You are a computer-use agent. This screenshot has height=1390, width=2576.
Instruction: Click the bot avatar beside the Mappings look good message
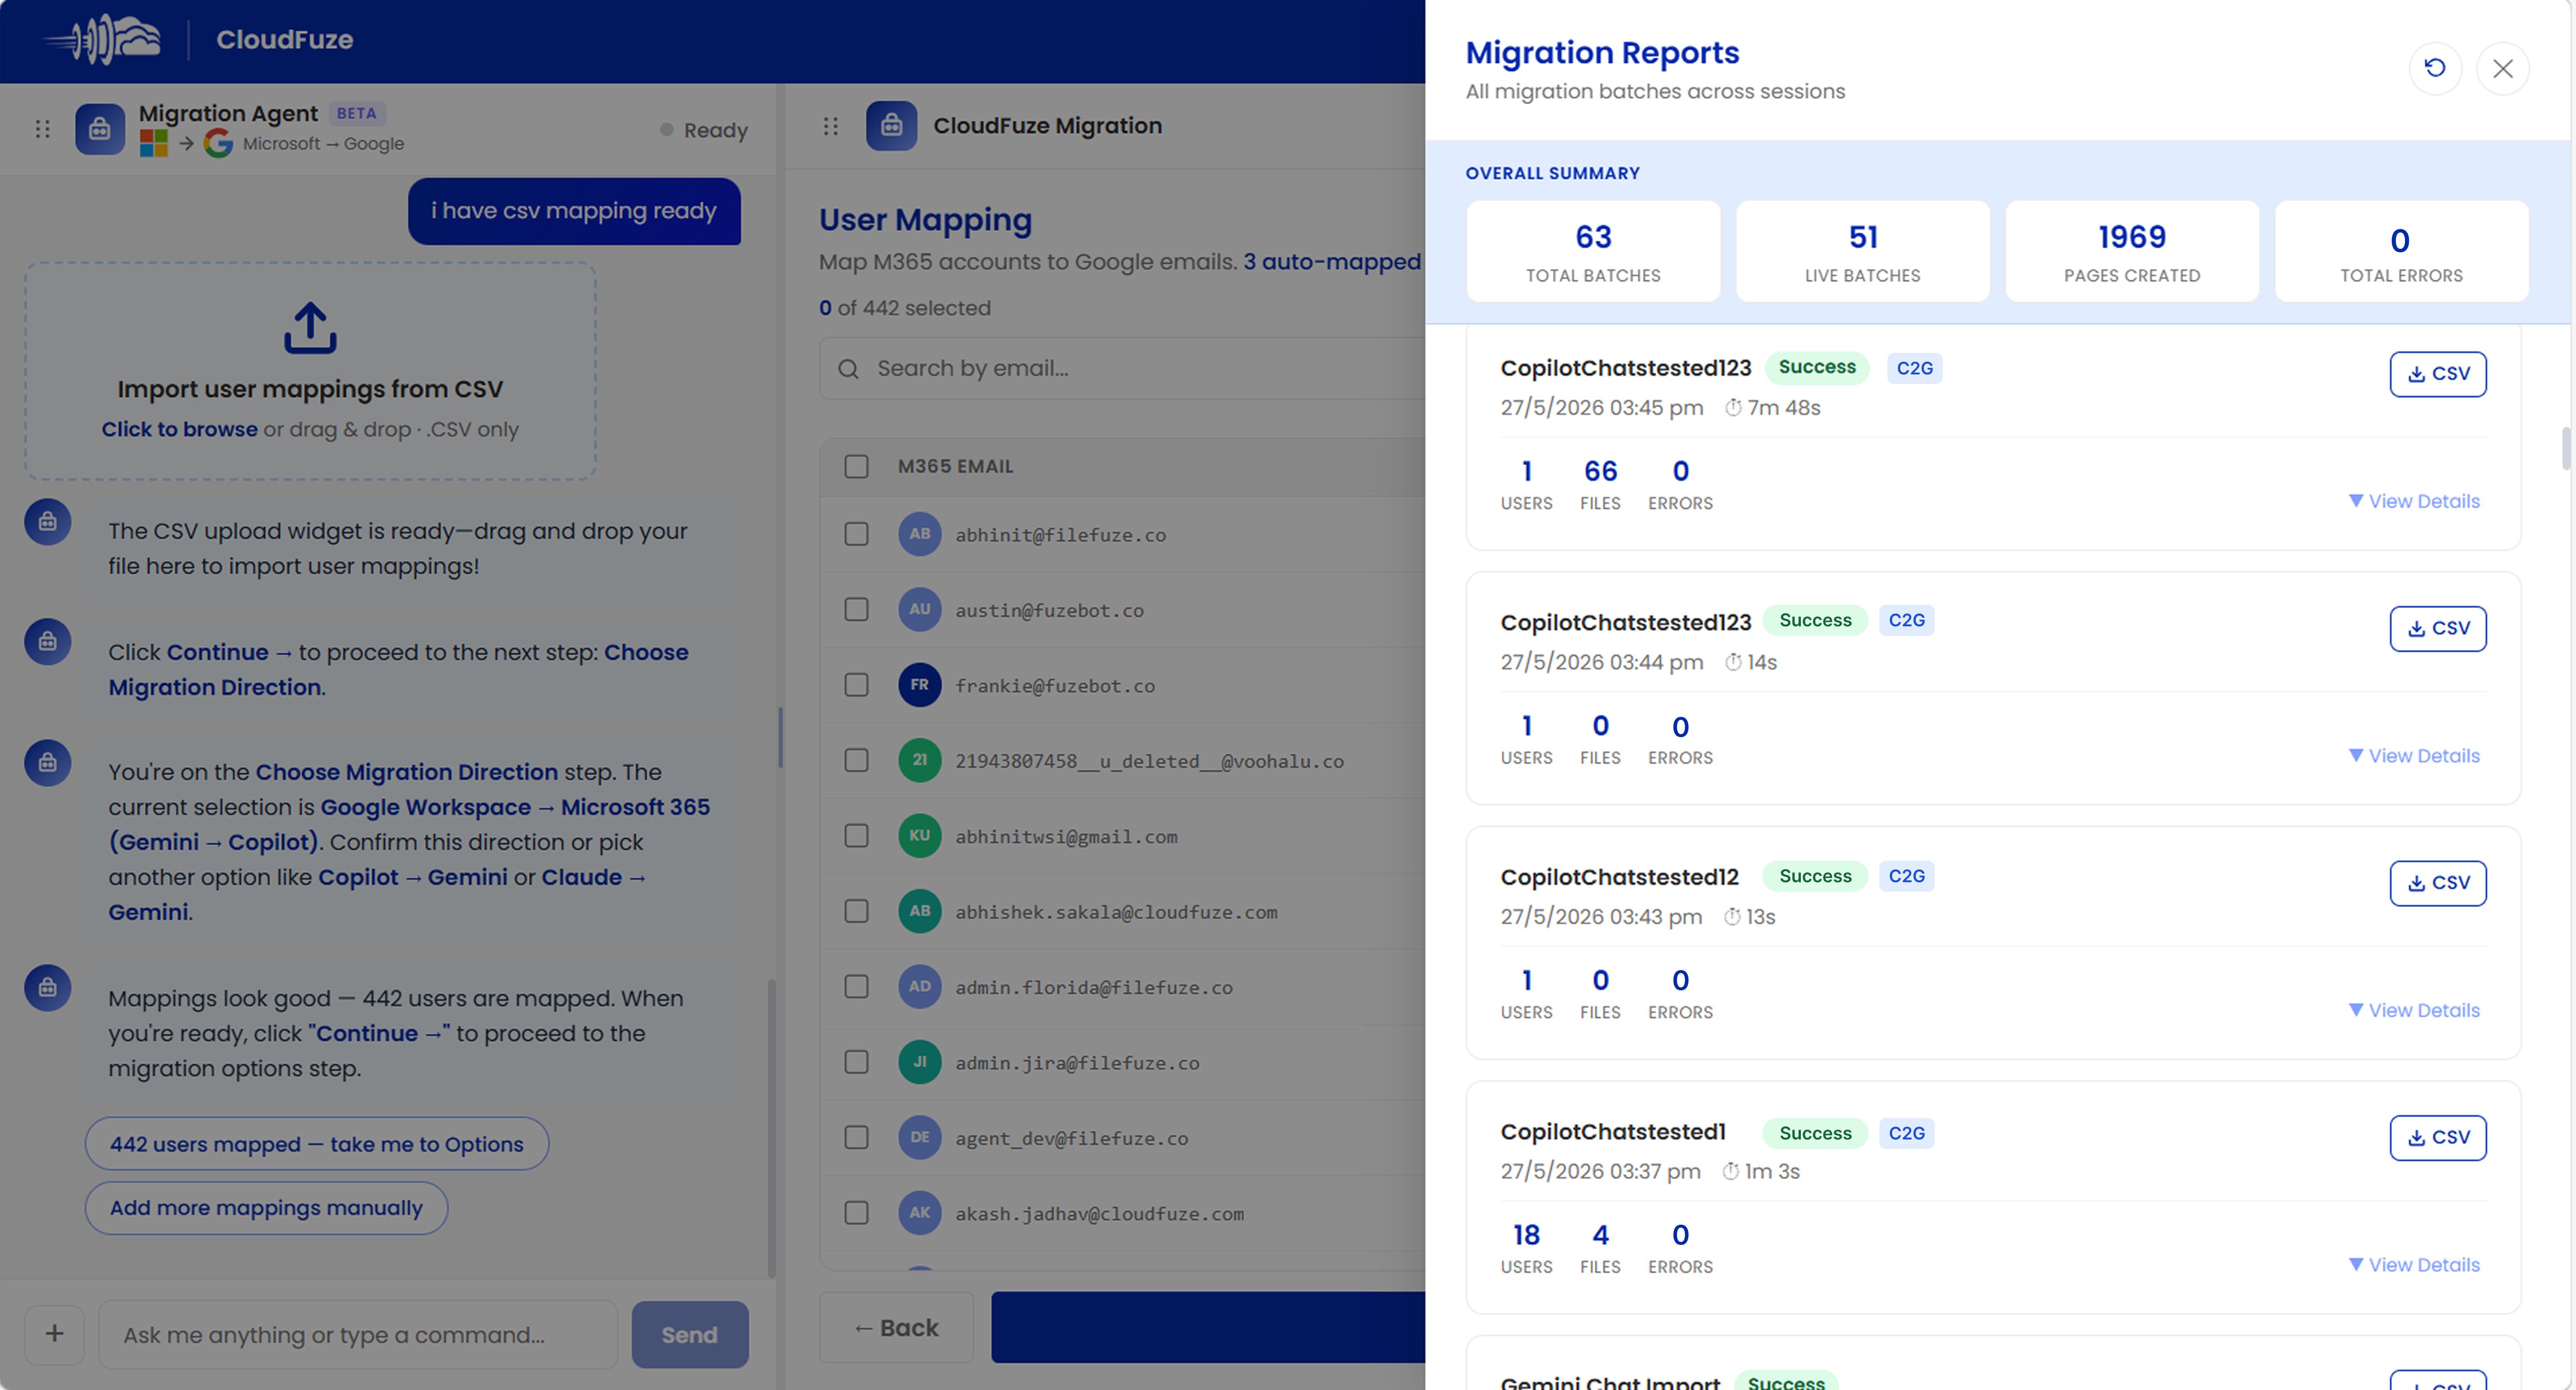[47, 988]
